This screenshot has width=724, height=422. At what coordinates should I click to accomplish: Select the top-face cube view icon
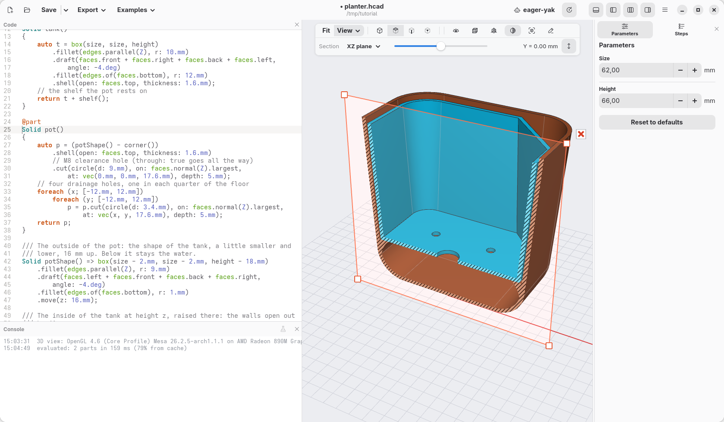coord(396,31)
